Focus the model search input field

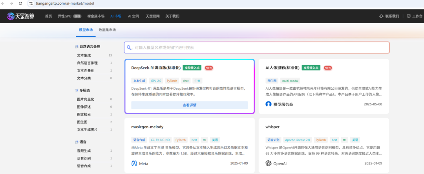(x=257, y=47)
